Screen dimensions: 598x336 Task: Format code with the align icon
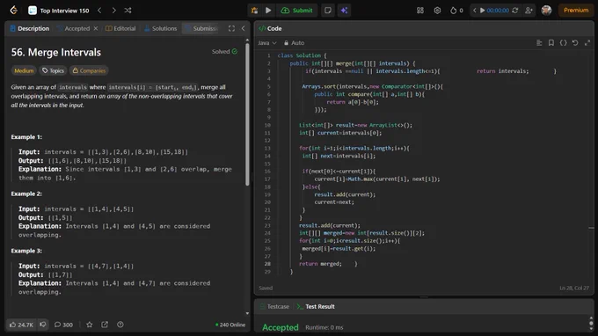coord(539,43)
